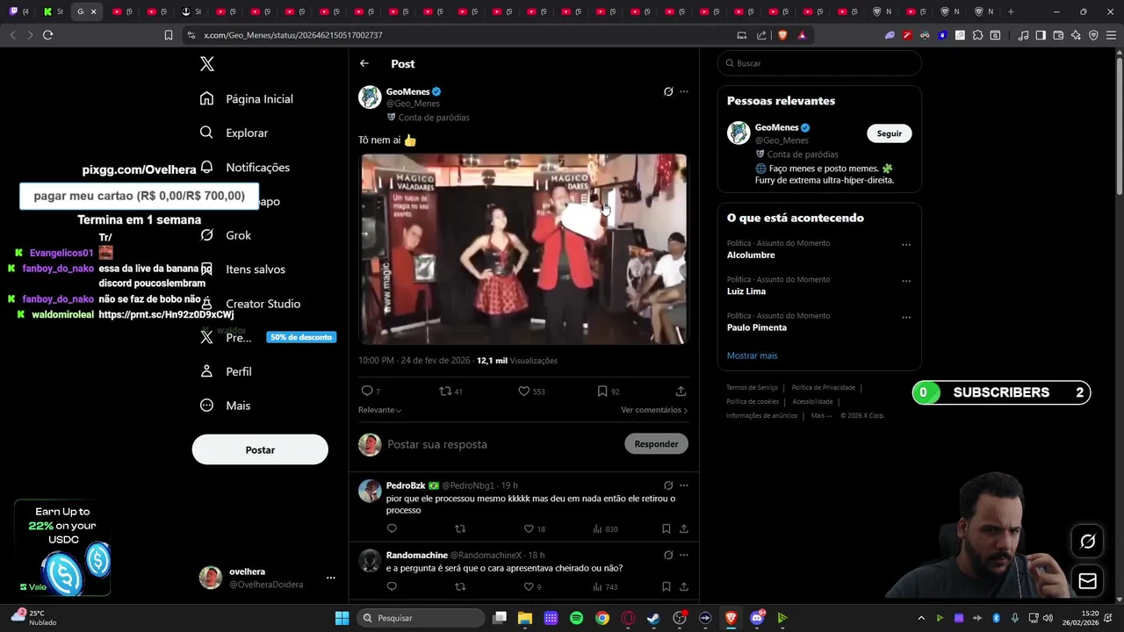Viewport: 1124px width, 632px height.
Task: Open Discord from the taskbar
Action: pos(757,618)
